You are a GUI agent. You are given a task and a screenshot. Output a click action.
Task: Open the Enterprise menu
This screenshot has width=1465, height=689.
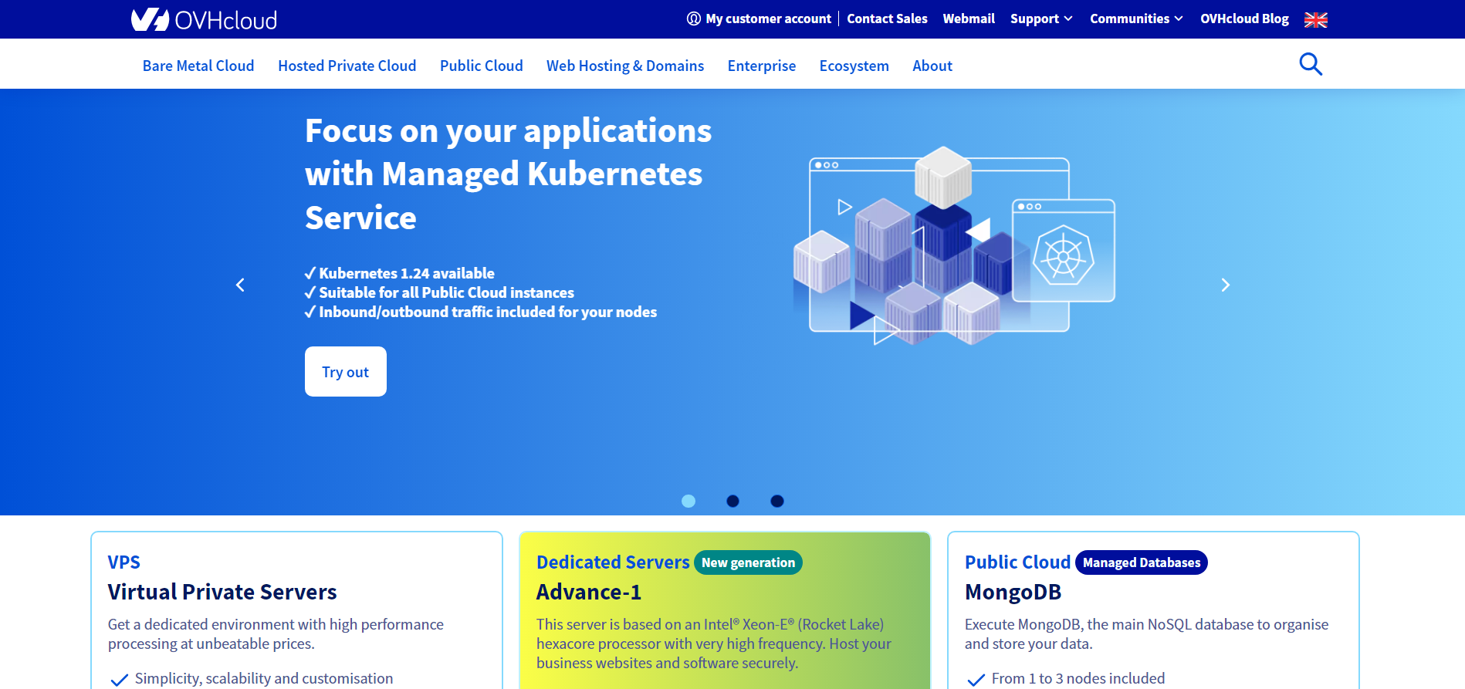pyautogui.click(x=762, y=66)
